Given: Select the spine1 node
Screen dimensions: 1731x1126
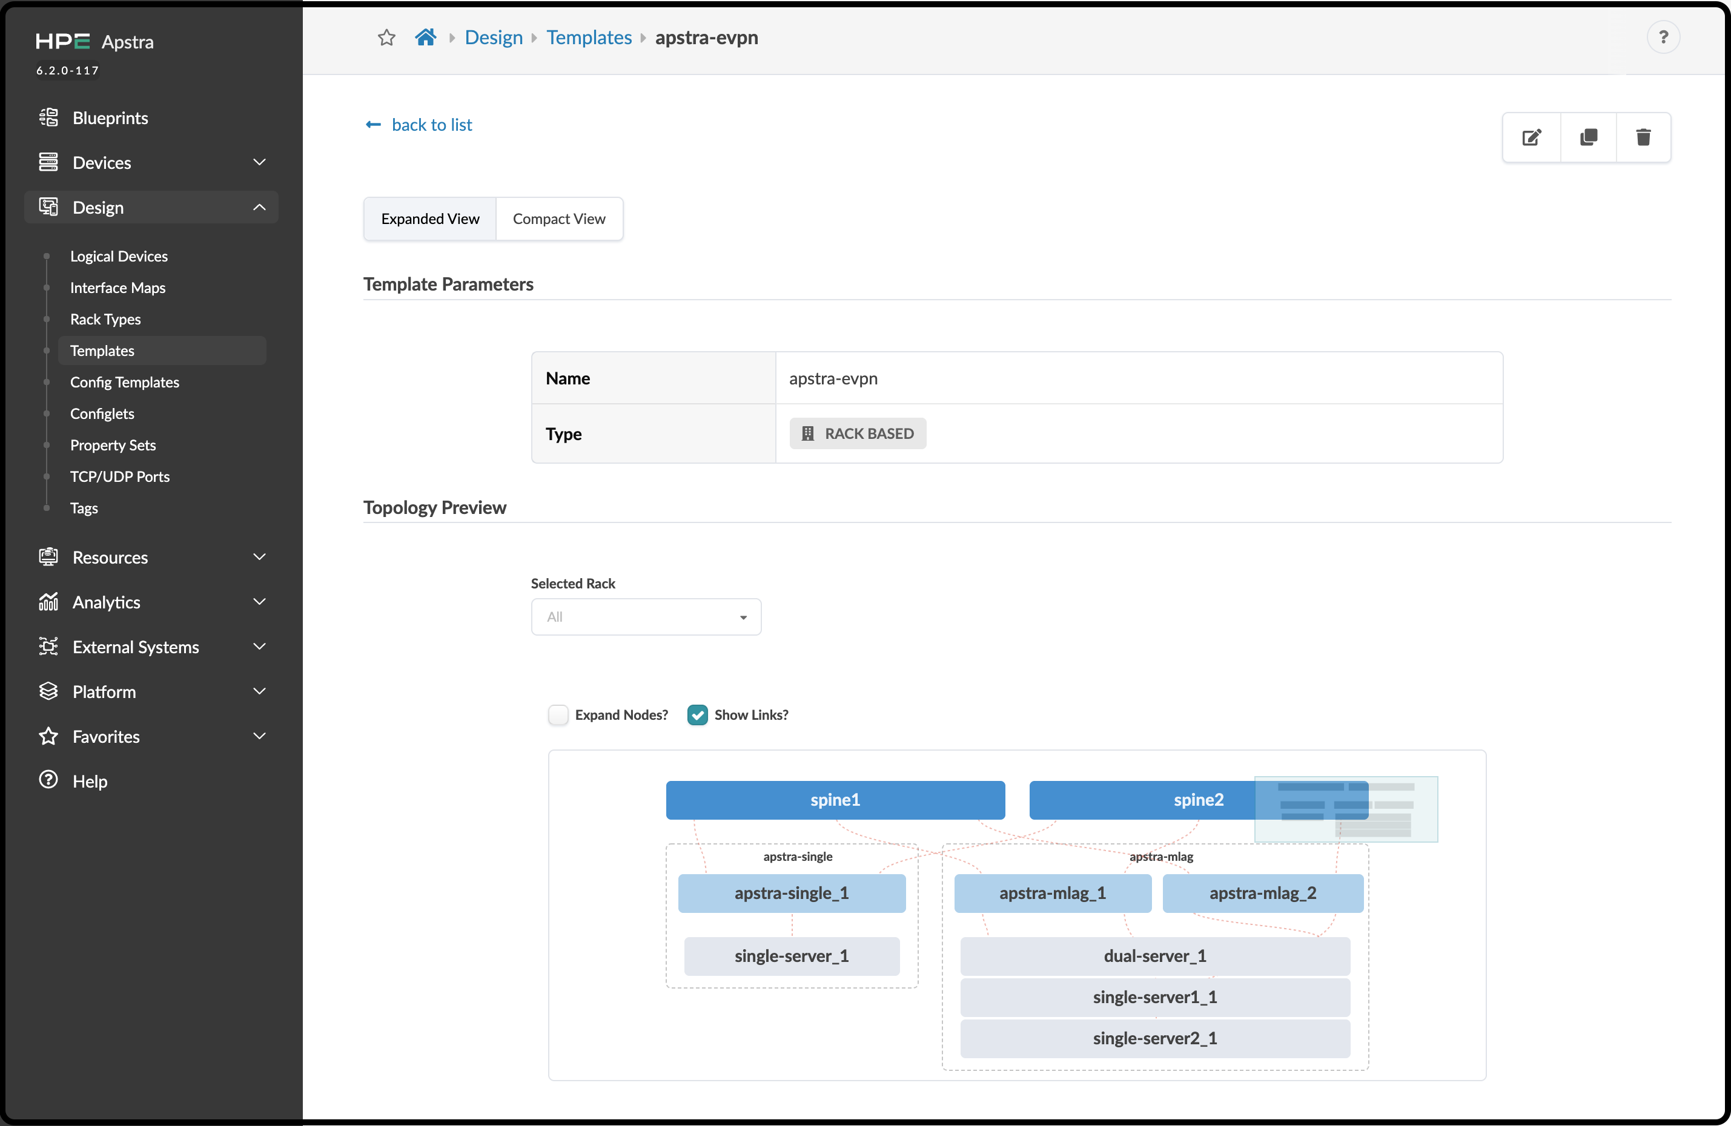Looking at the screenshot, I should pos(835,800).
